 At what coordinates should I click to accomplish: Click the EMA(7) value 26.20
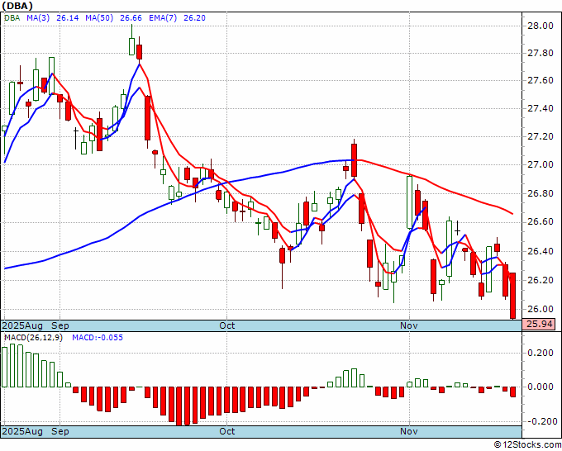pos(194,18)
